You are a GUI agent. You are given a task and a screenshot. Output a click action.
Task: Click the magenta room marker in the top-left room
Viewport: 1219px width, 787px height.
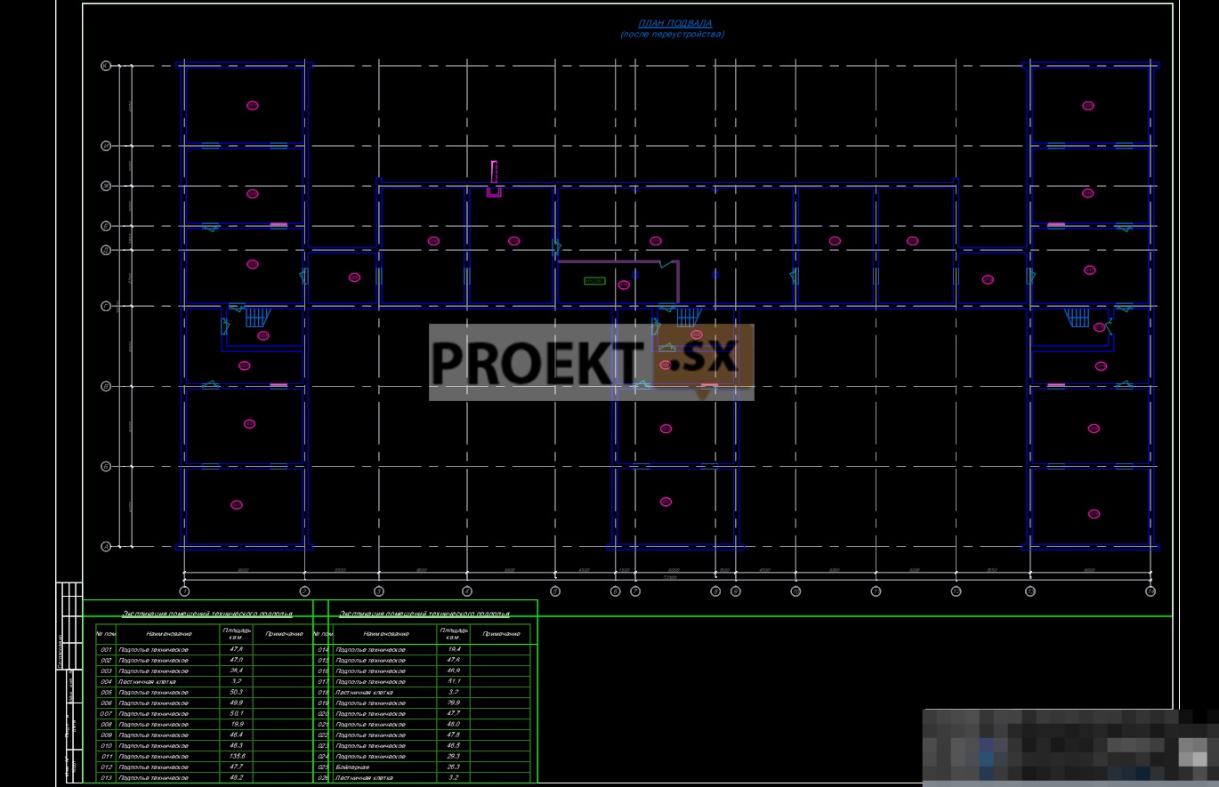click(252, 105)
